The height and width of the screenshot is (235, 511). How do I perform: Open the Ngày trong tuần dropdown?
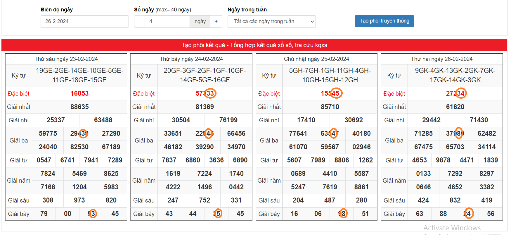coord(271,22)
